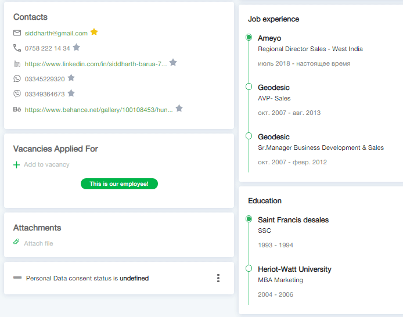This screenshot has width=403, height=317.
Task: Click the phone handset icon
Action: 17,48
